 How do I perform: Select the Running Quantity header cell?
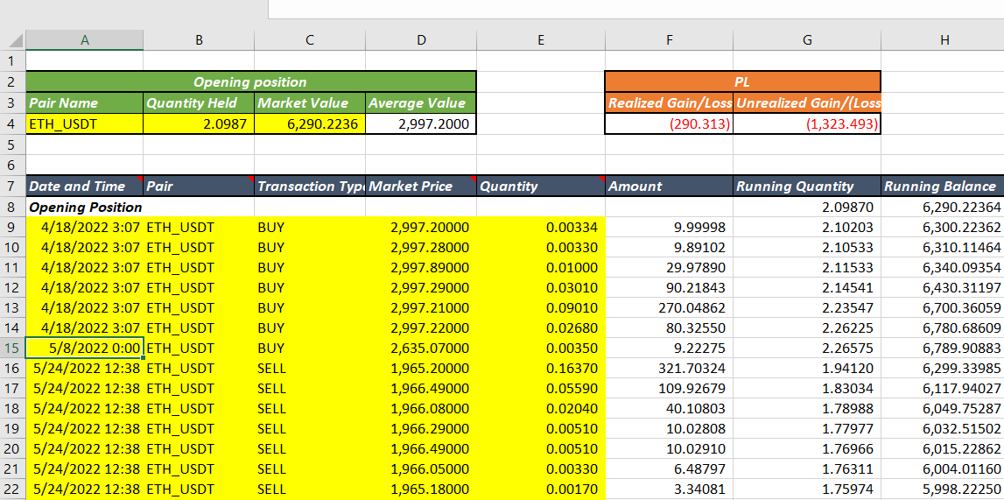coord(807,187)
